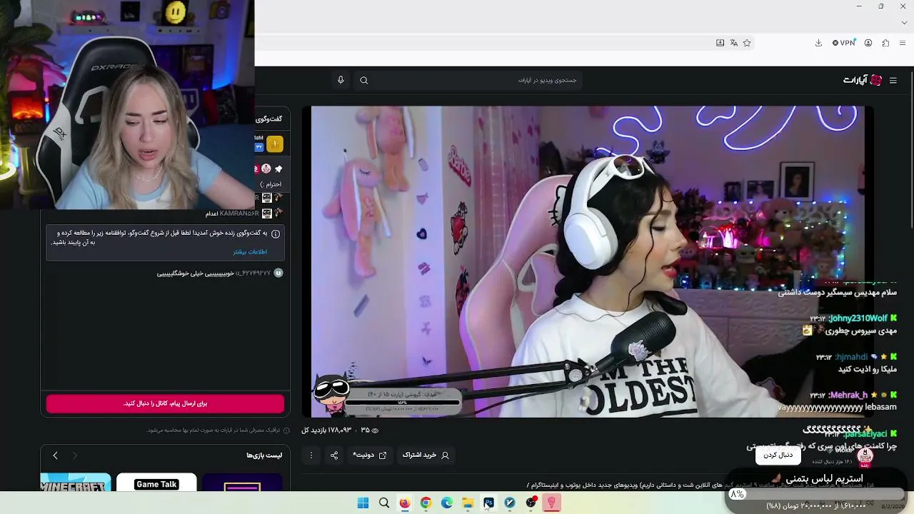Open the browser account profile icon
Screen dimensions: 914x514
(x=868, y=43)
